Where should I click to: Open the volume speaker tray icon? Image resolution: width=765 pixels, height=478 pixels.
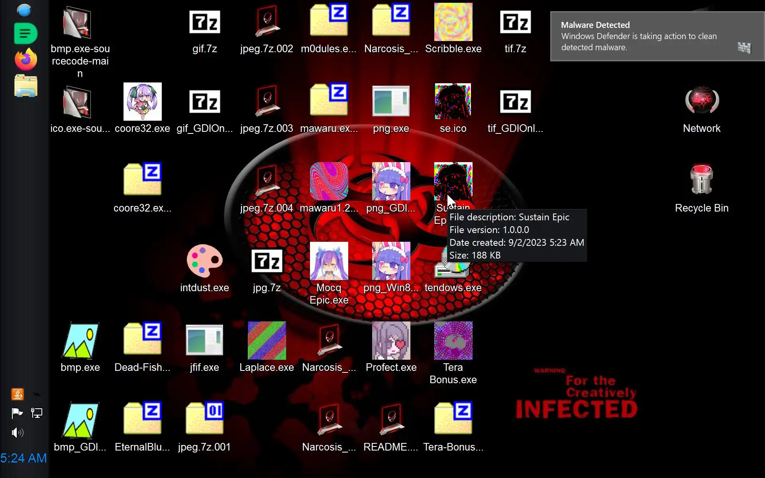click(x=18, y=432)
